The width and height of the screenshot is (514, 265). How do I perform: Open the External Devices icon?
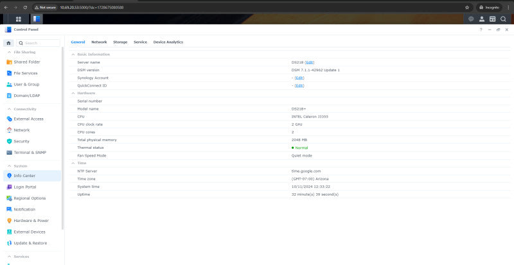tap(9, 232)
